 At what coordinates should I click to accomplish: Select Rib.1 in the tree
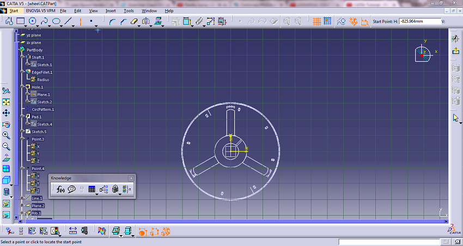(x=36, y=213)
